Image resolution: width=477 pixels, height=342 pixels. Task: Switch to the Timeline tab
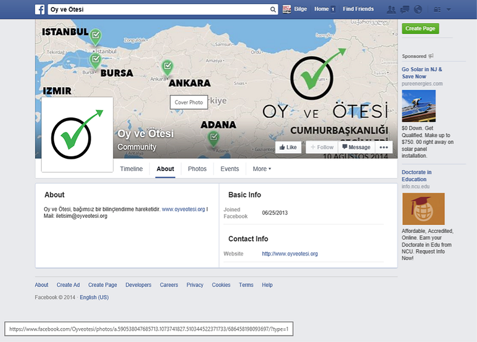(131, 169)
